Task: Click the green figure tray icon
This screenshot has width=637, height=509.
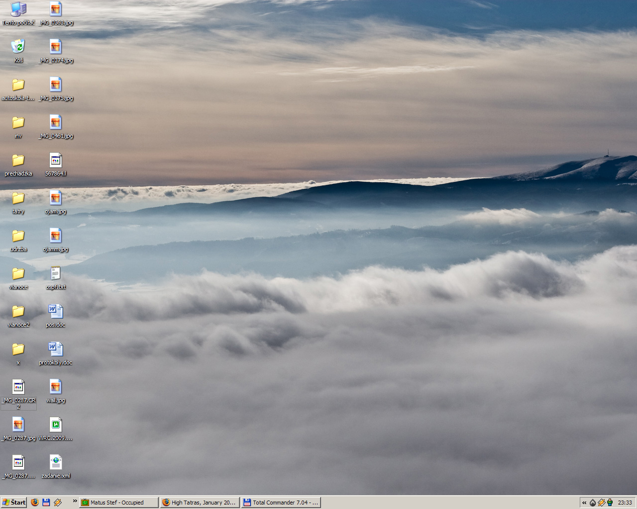Action: coord(610,503)
